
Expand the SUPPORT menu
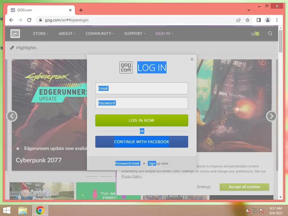(135, 33)
